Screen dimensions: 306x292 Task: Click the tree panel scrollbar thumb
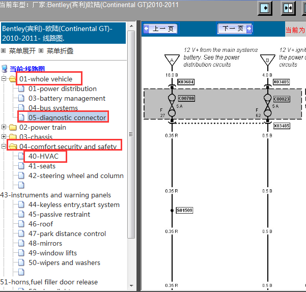click(131, 134)
